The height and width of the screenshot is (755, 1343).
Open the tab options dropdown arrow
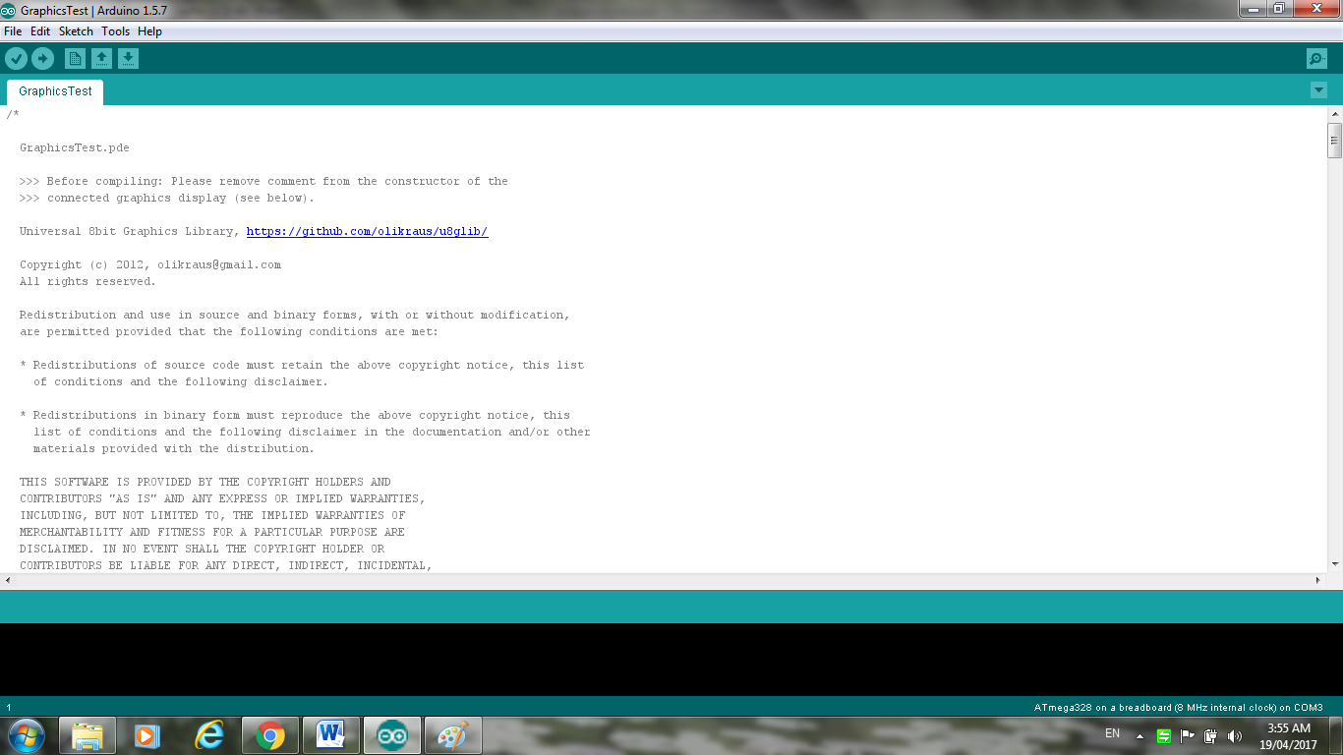[x=1318, y=90]
